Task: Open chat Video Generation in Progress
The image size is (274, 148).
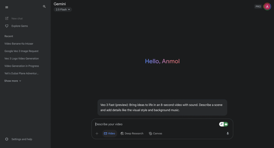Action: 21,66
